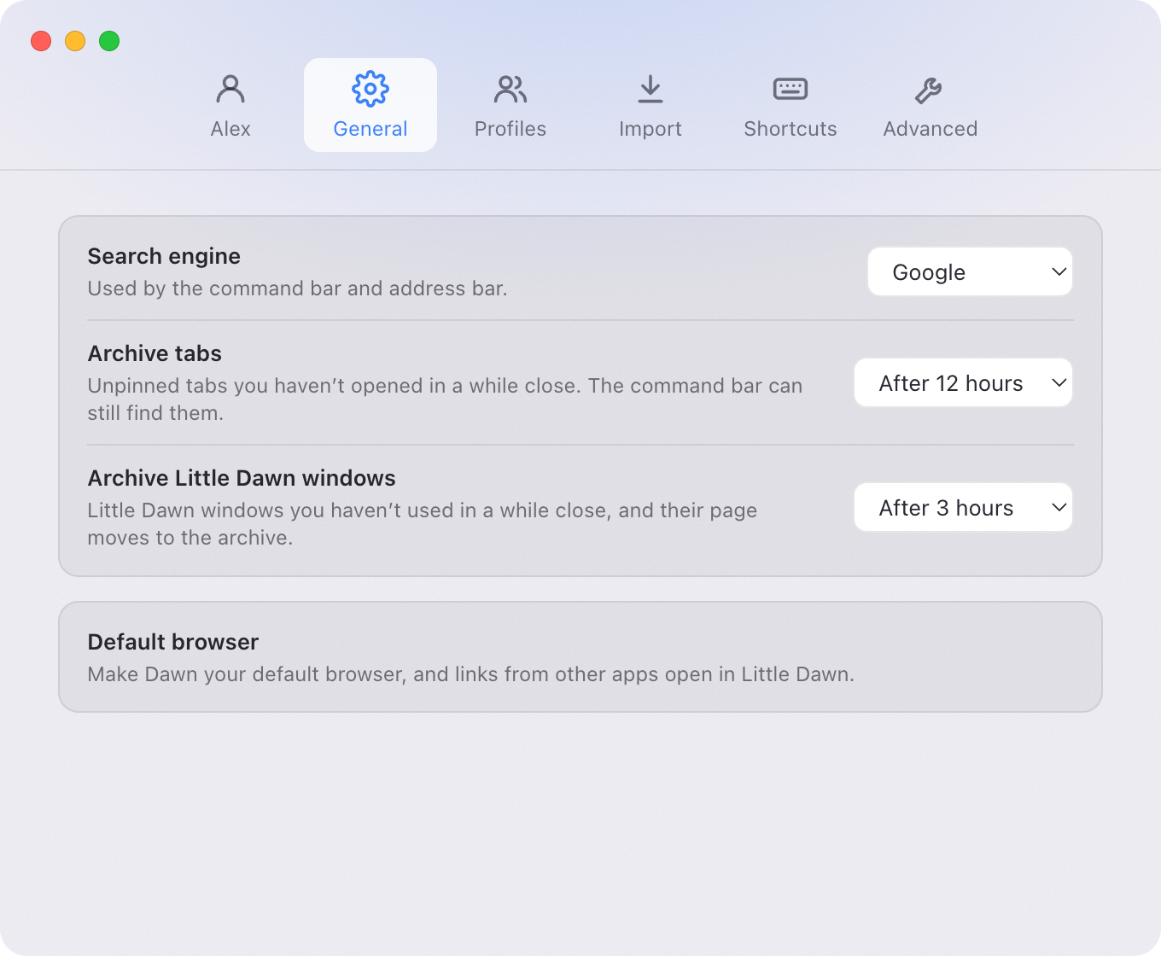This screenshot has height=956, width=1161.
Task: Click 'Used by the command bar and address bar.' text
Action: (298, 289)
